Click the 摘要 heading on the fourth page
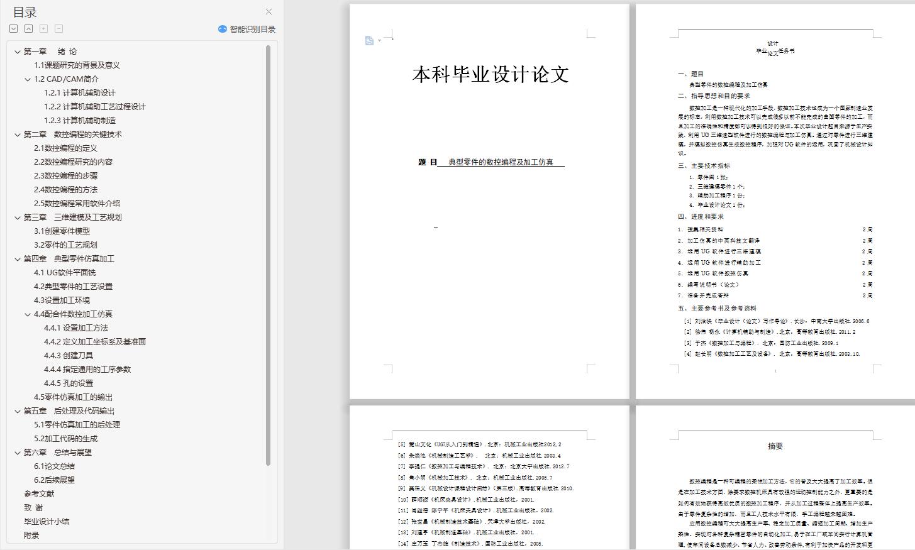915x550 pixels. point(775,446)
